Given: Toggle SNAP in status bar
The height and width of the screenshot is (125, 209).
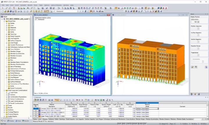Looking at the screenshot, I should (119, 124).
